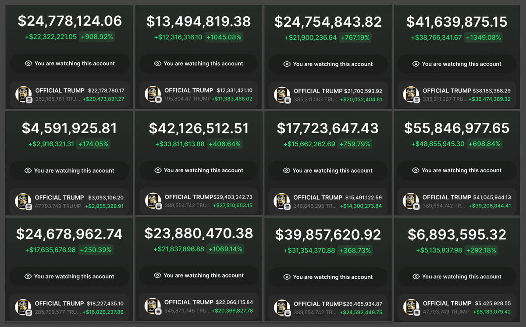Click the +698.84% gain badge
This screenshot has width=526, height=327.
484,144
